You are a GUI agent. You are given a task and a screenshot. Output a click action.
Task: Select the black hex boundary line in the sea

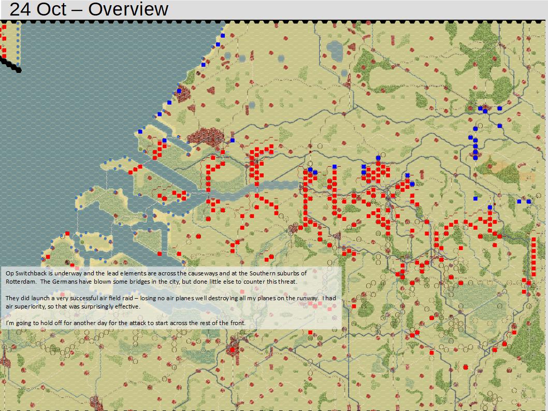coord(11,65)
